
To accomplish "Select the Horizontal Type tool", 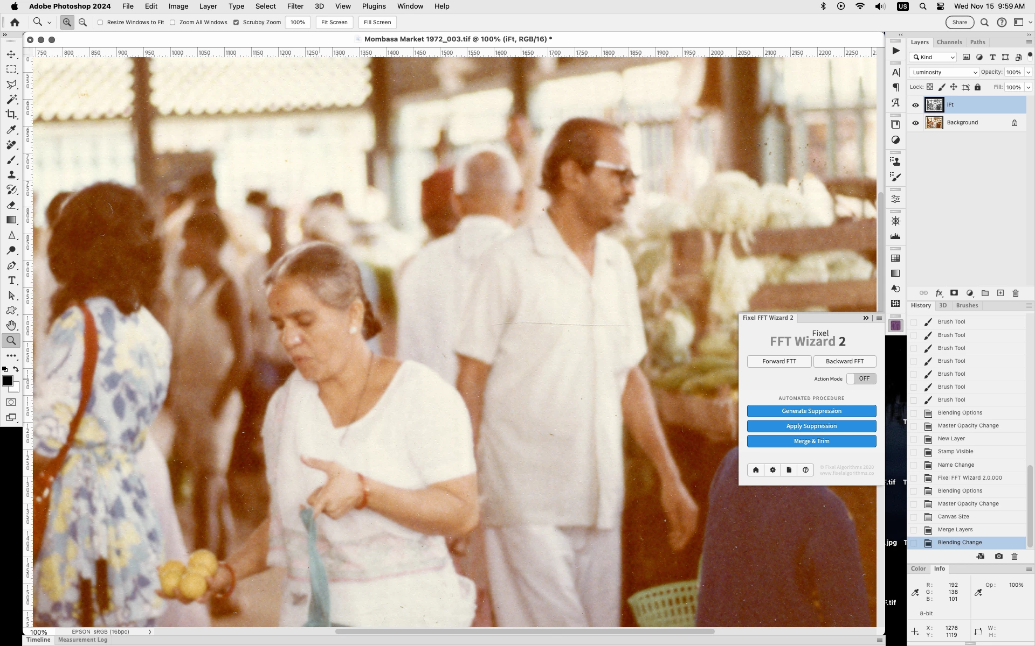I will (x=11, y=280).
